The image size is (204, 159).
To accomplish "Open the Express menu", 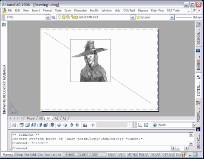I will (143, 11).
